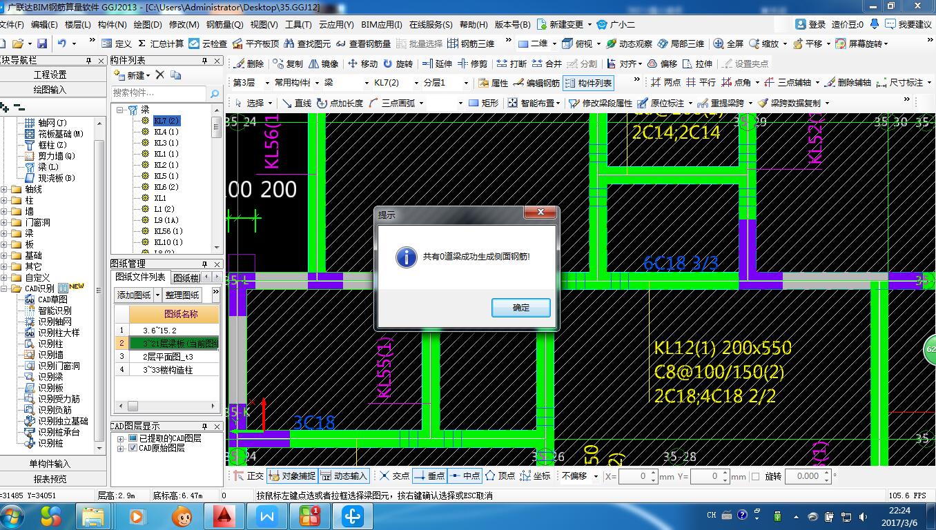Click the 点加长度 tool

click(340, 103)
